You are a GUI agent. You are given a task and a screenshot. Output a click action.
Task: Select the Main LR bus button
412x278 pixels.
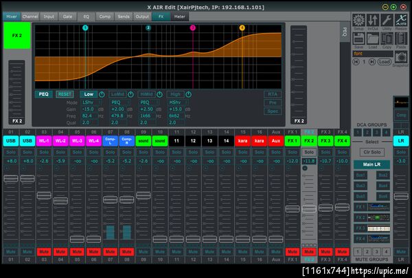pos(371,164)
